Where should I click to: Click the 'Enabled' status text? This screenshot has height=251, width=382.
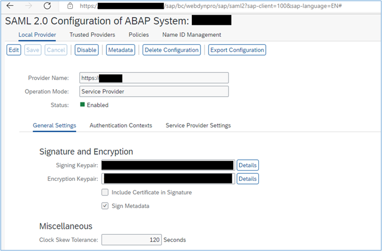pos(98,105)
